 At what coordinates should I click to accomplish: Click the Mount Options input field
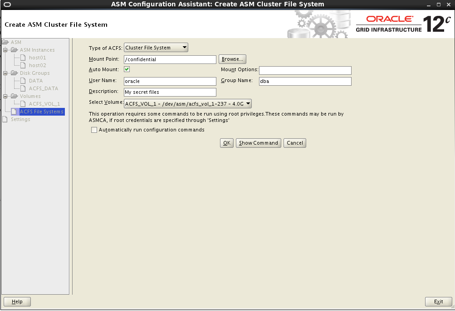pyautogui.click(x=305, y=71)
